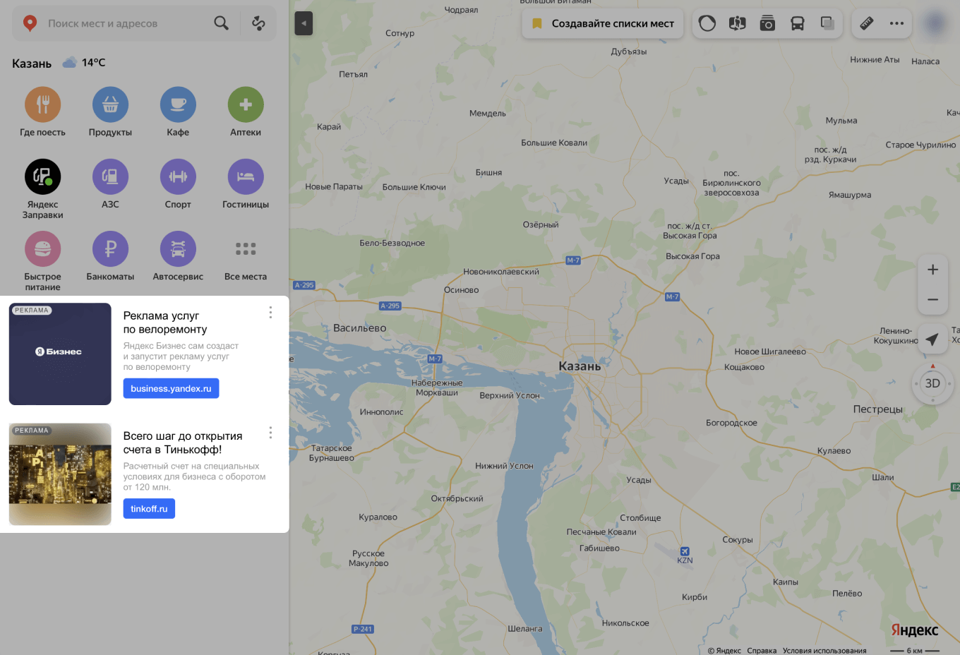This screenshot has height=655, width=960.
Task: Select the Большие Ковали map label
Action: coord(554,143)
